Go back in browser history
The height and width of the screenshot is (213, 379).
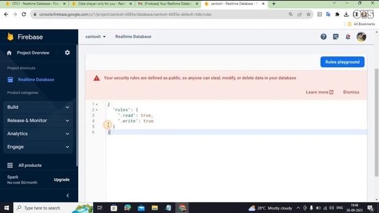pyautogui.click(x=6, y=14)
